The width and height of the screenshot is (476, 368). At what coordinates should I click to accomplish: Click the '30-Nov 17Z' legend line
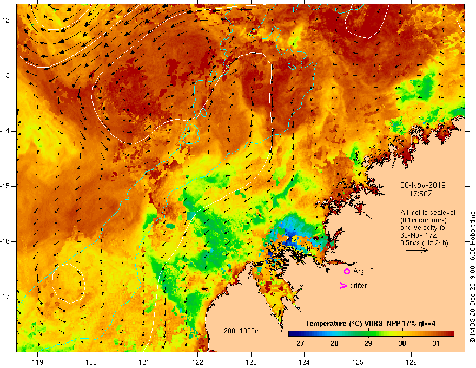click(x=419, y=235)
